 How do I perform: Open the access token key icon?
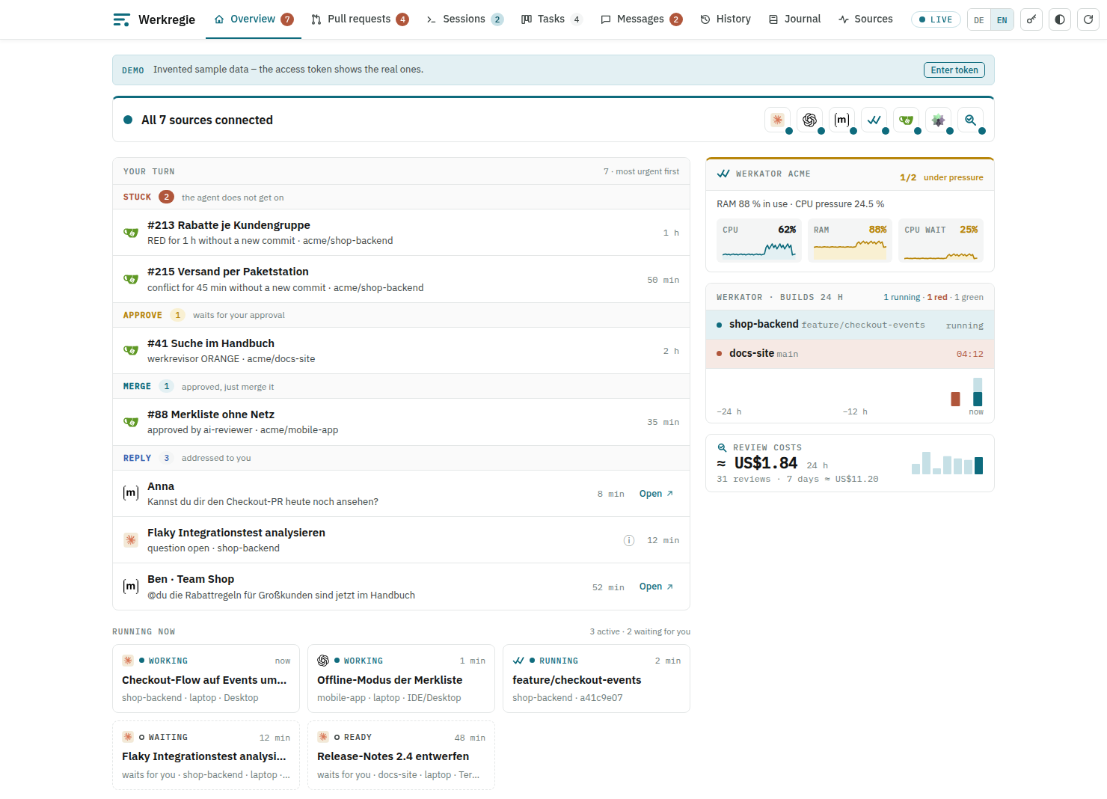1031,19
